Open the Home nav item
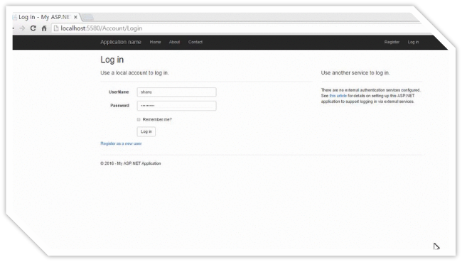 155,42
